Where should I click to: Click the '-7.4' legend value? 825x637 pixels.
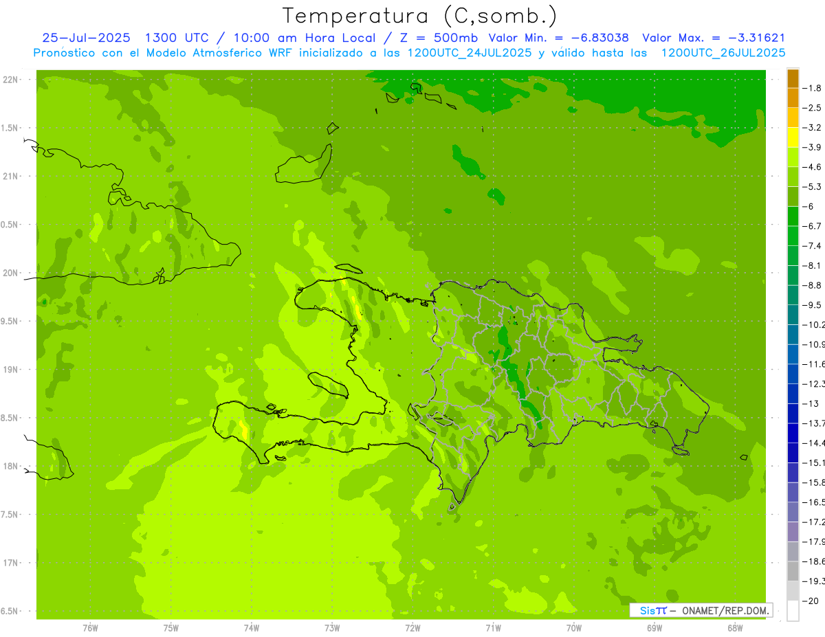pyautogui.click(x=813, y=245)
